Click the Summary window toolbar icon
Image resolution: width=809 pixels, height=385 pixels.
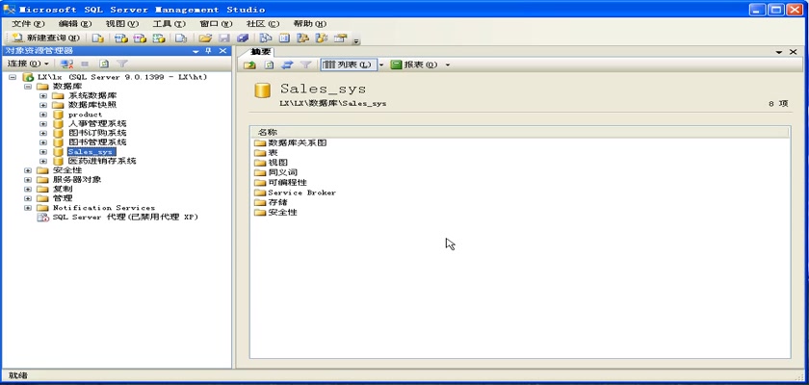pyautogui.click(x=284, y=38)
